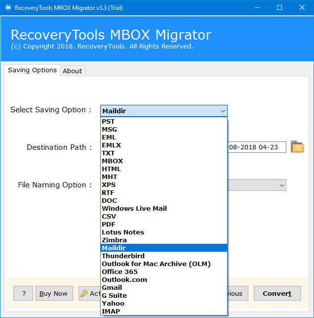The image size is (314, 318).
Task: Expand the Select Saving Option combo box
Action: 164,111
